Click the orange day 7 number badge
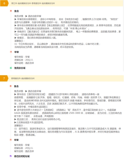The width and height of the screenshot is (124, 159). 4,78
